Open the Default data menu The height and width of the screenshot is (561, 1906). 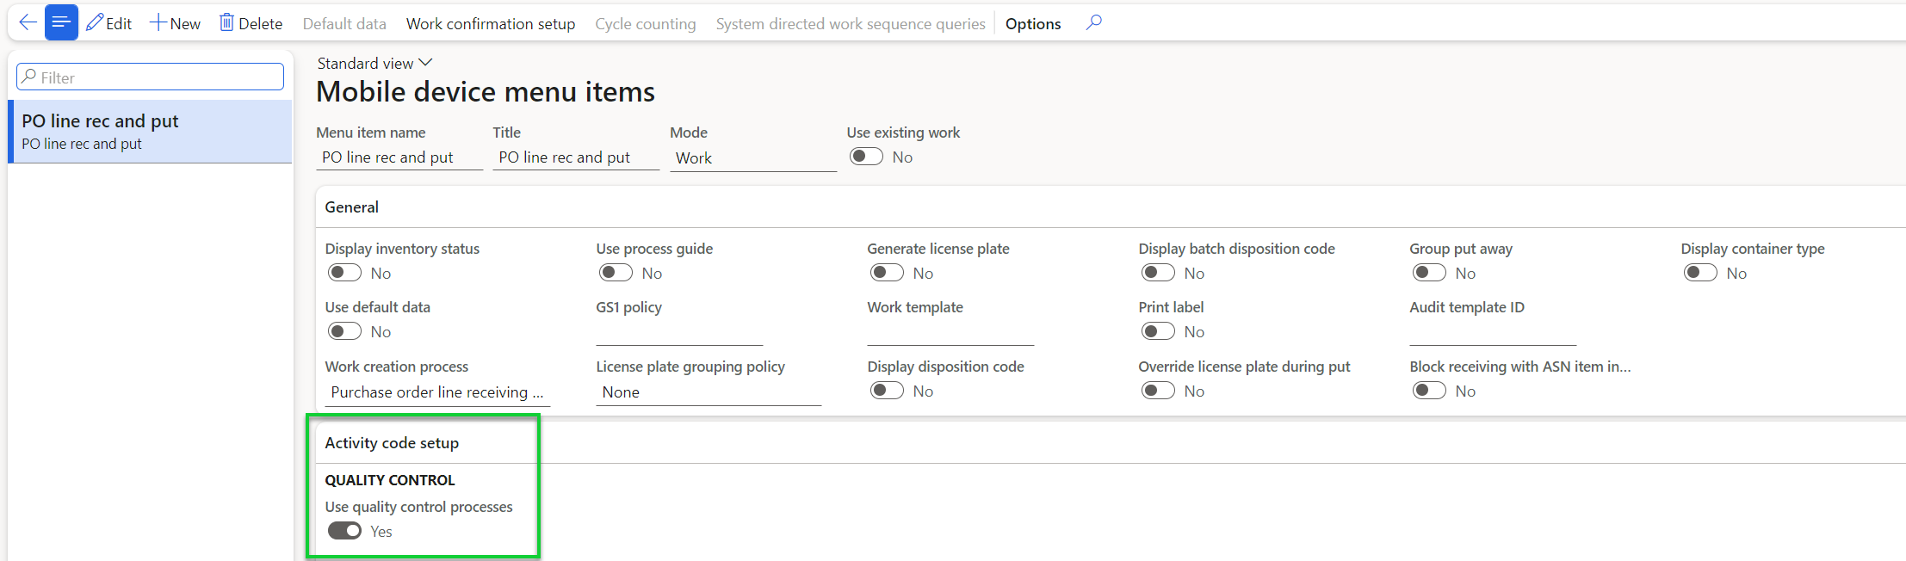(x=344, y=23)
